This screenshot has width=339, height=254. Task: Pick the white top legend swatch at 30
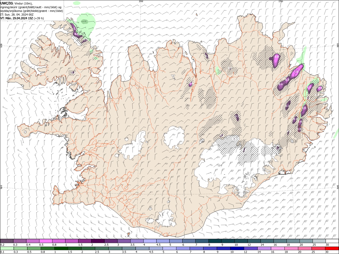pos(332,241)
